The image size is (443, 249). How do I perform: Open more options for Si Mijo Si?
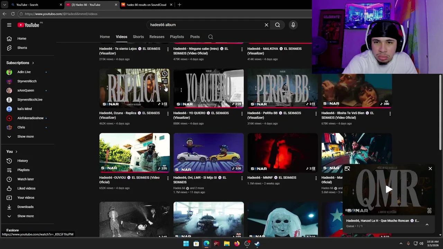coord(242,178)
